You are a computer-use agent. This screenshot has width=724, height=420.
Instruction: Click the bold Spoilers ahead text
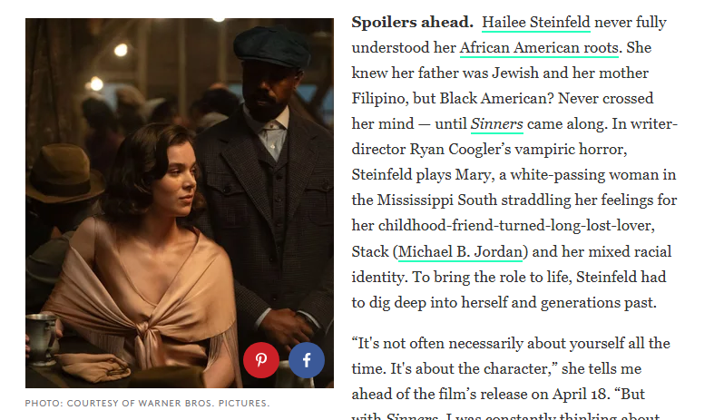pyautogui.click(x=412, y=22)
